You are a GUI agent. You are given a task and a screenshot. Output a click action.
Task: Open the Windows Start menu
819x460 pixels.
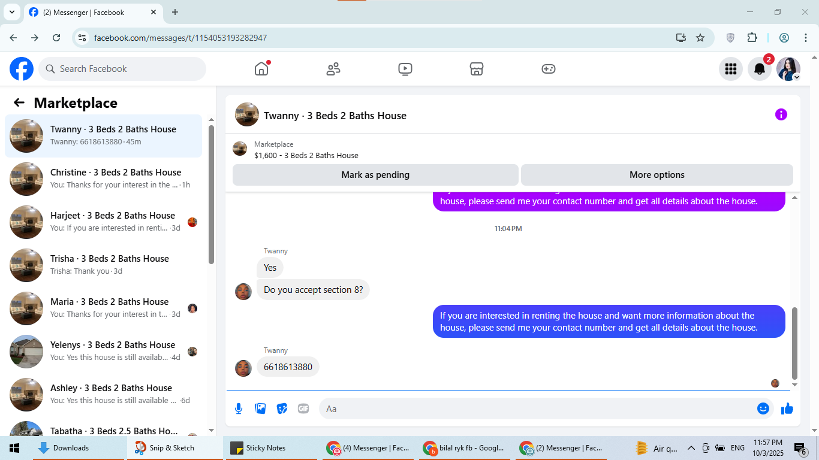click(14, 448)
